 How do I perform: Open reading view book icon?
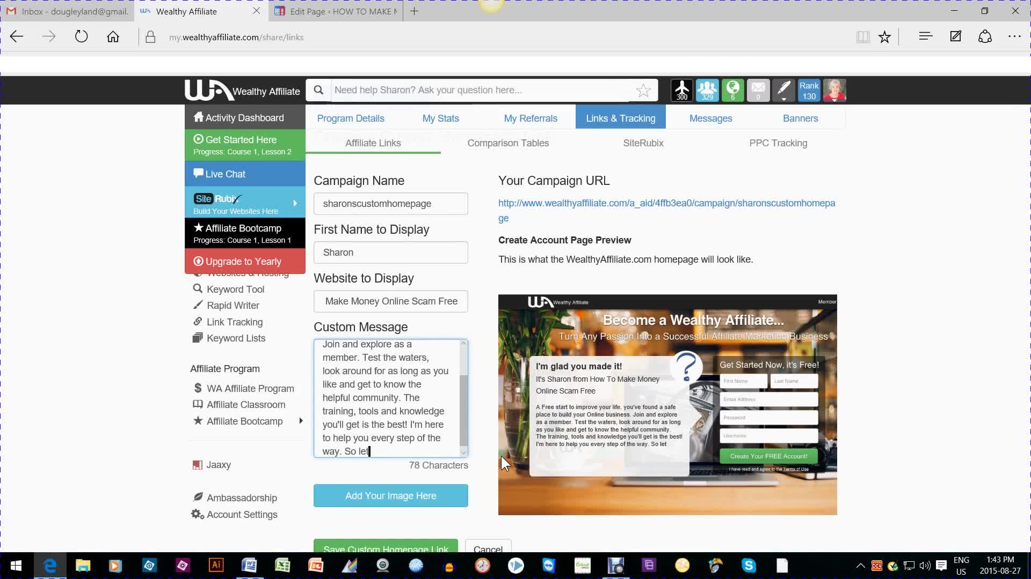[x=863, y=36]
